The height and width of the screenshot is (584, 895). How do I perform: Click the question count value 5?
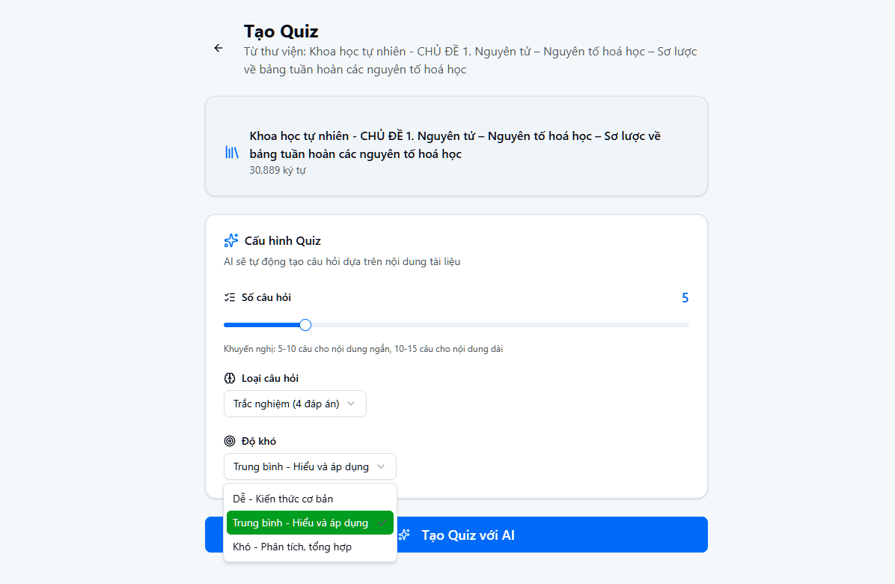[684, 297]
